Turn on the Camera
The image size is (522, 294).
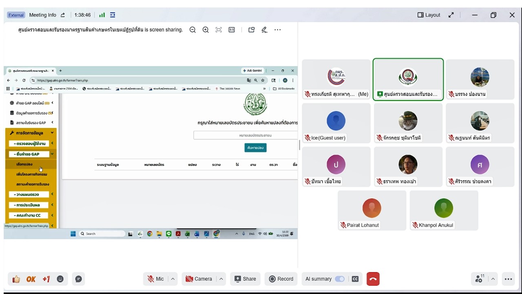[199, 279]
